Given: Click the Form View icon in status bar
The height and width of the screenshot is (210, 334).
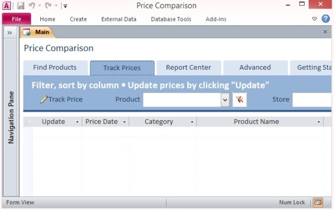Looking at the screenshot, I should [318, 203].
